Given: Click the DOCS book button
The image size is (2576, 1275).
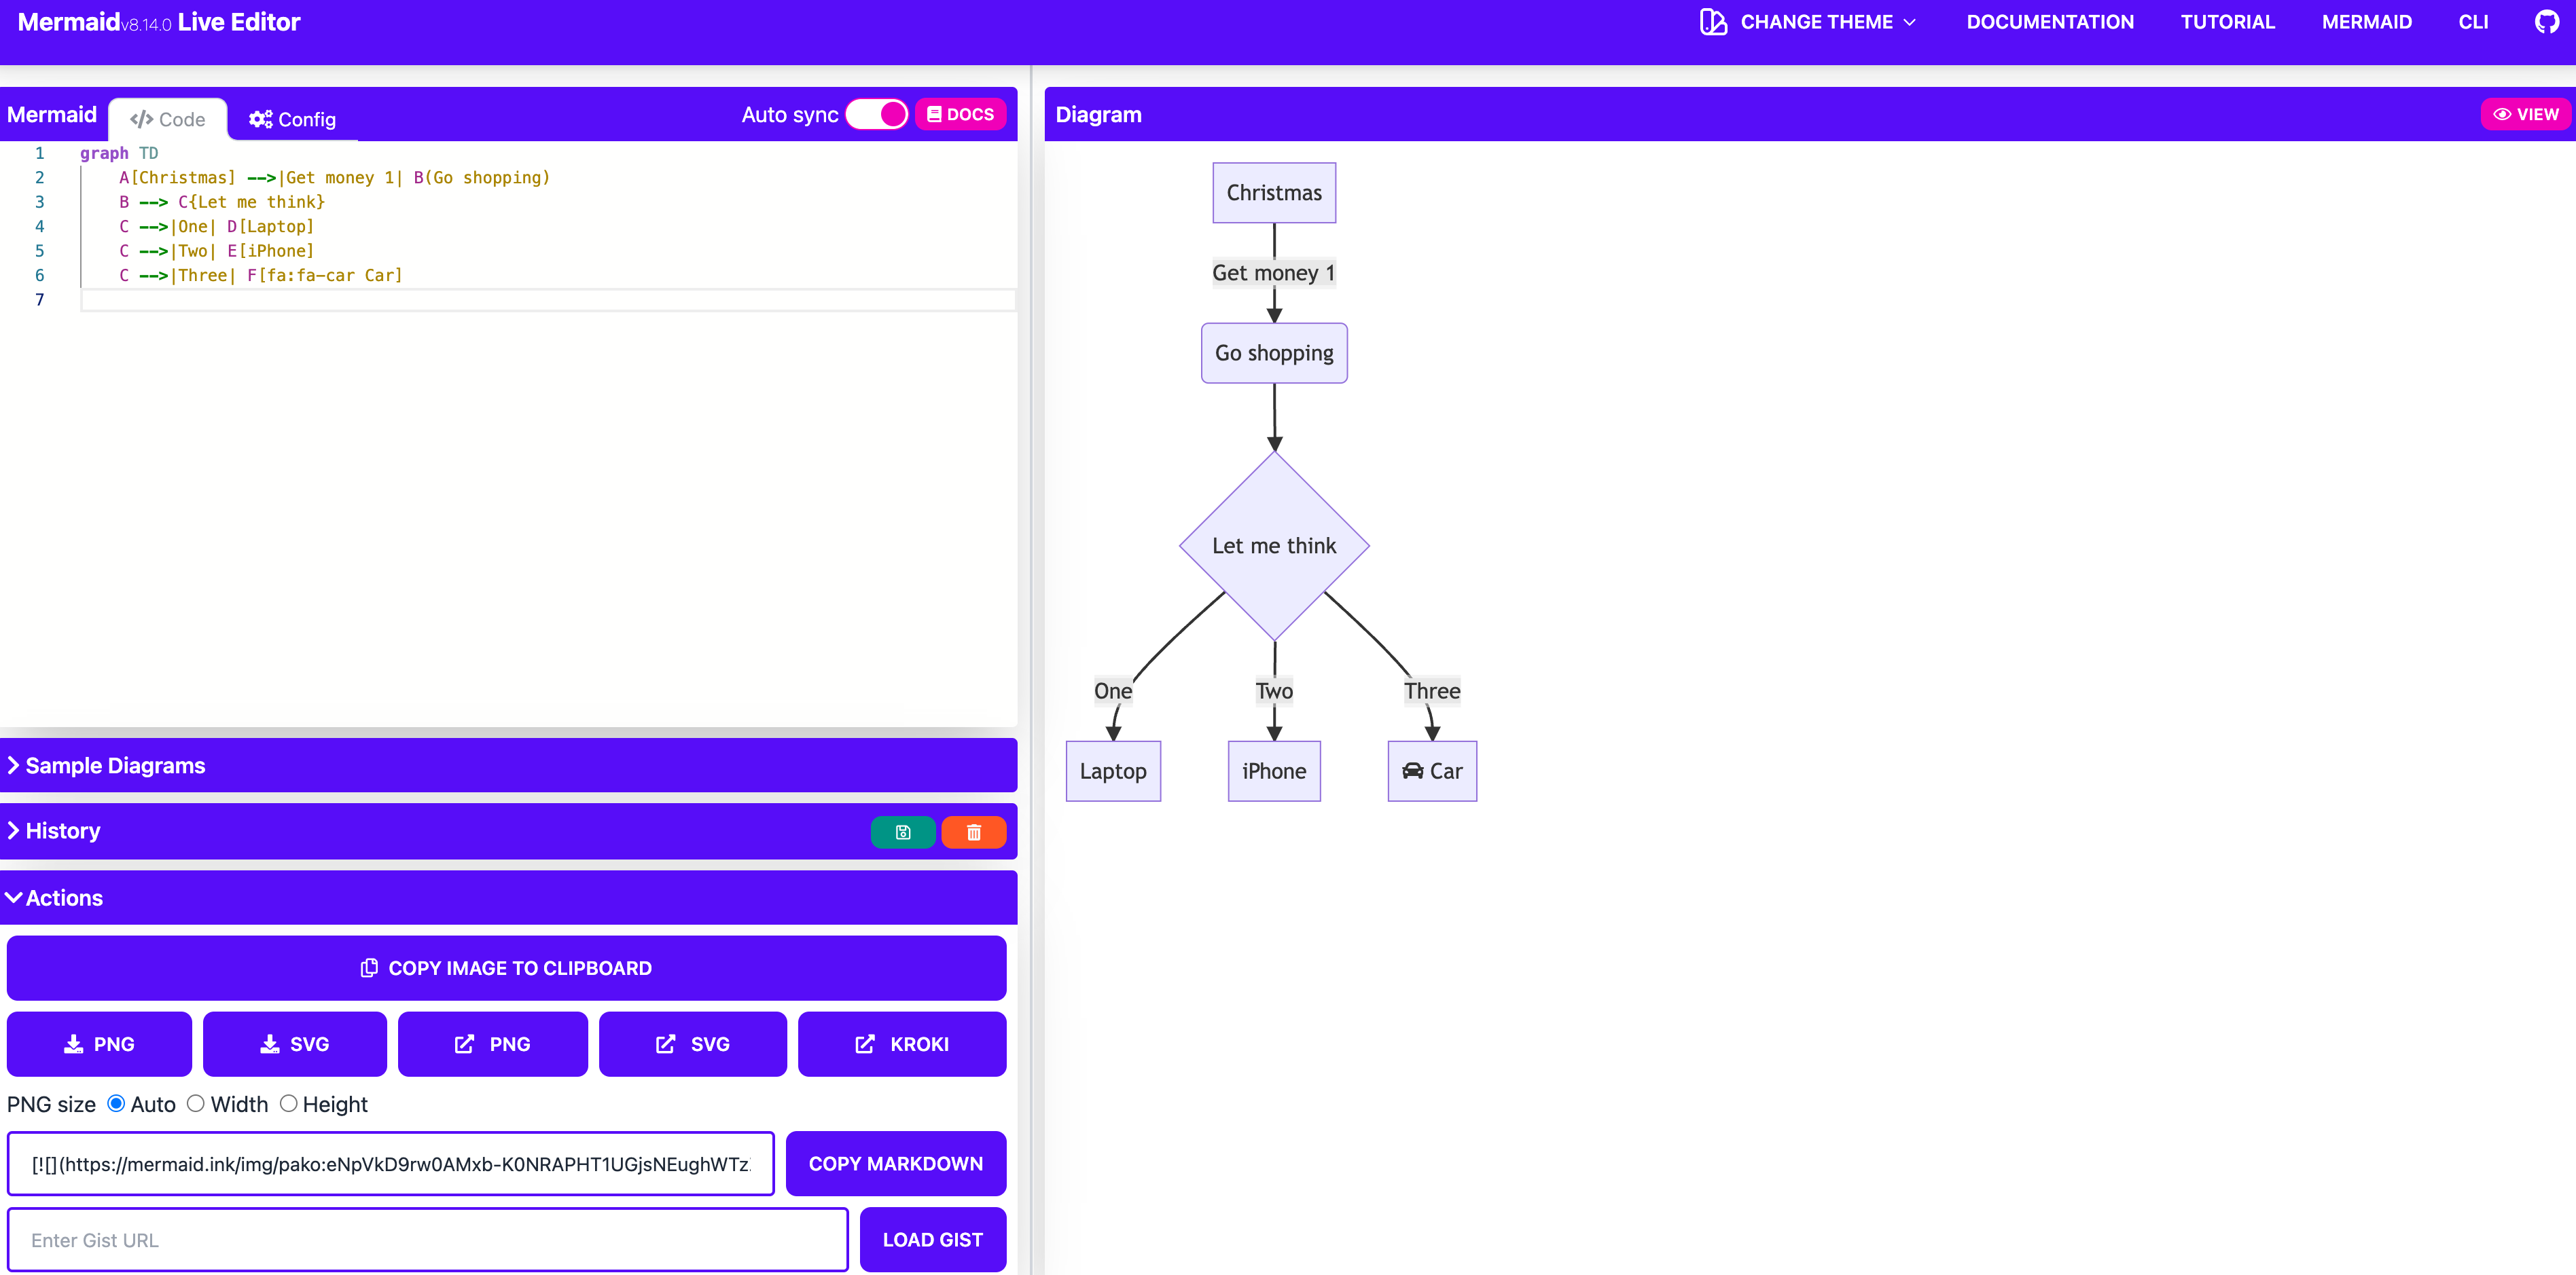Looking at the screenshot, I should point(960,115).
